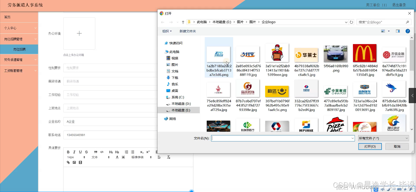Open the 文本 text style dropdown

point(100,157)
